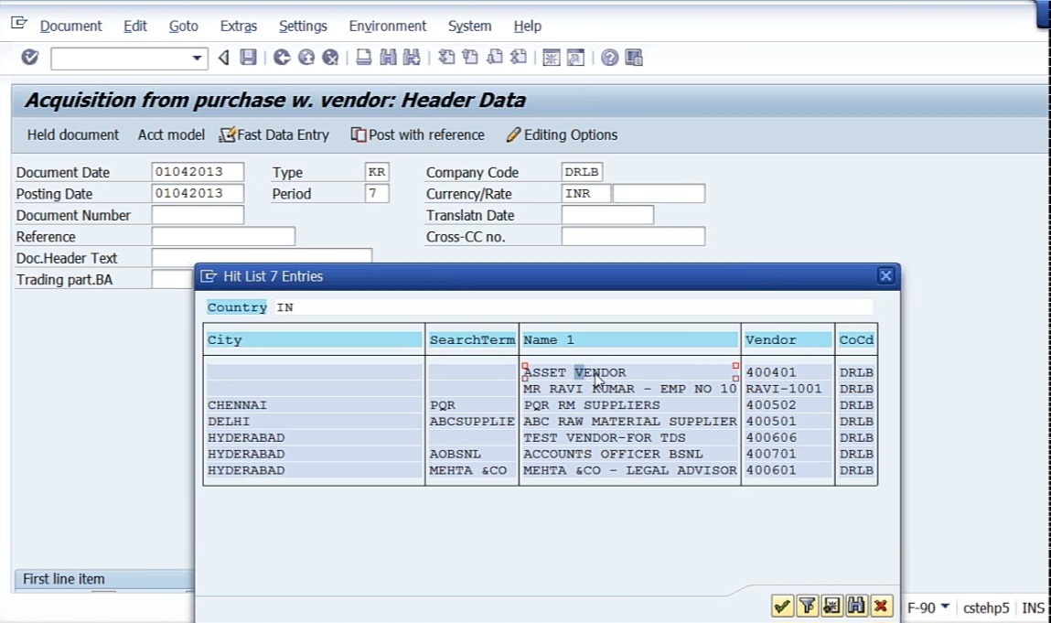Click the funnel restrict-values icon in Hit List

(x=807, y=607)
